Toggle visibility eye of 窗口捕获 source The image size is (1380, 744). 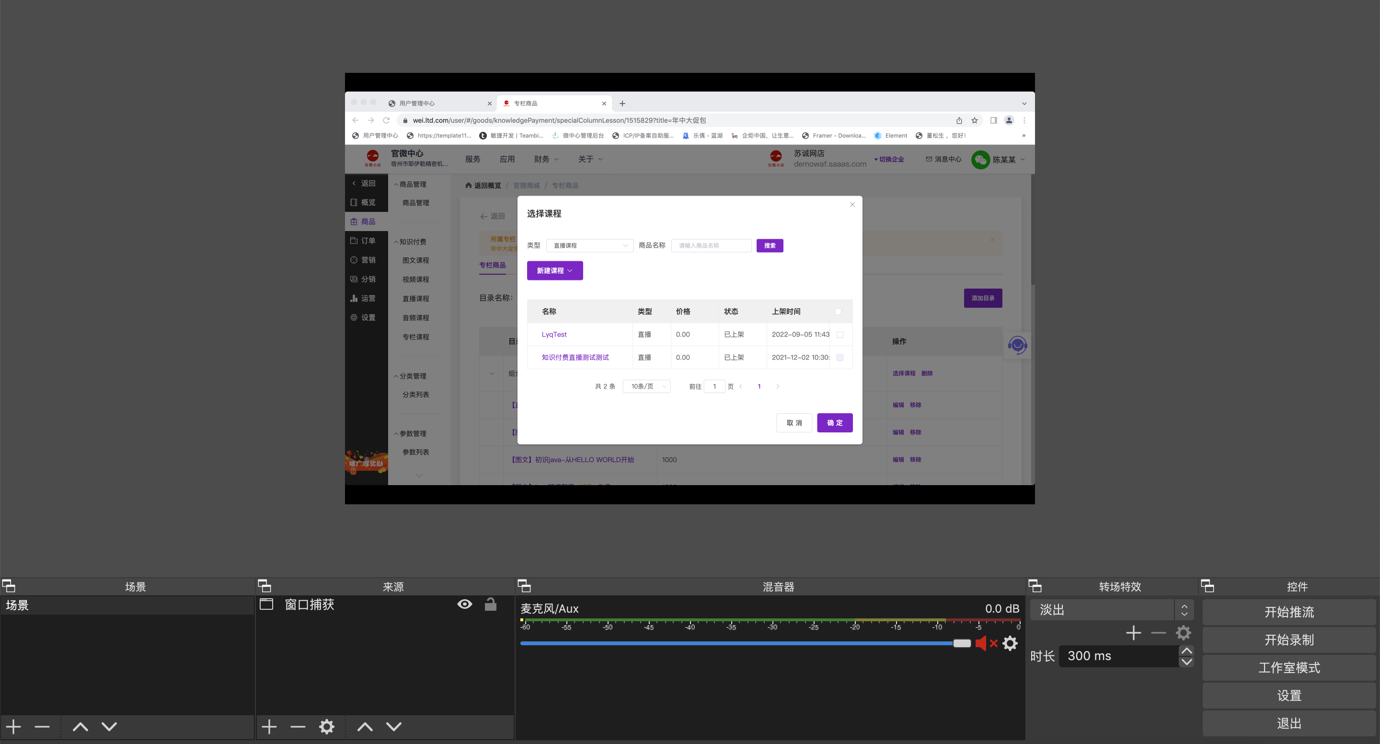point(464,604)
